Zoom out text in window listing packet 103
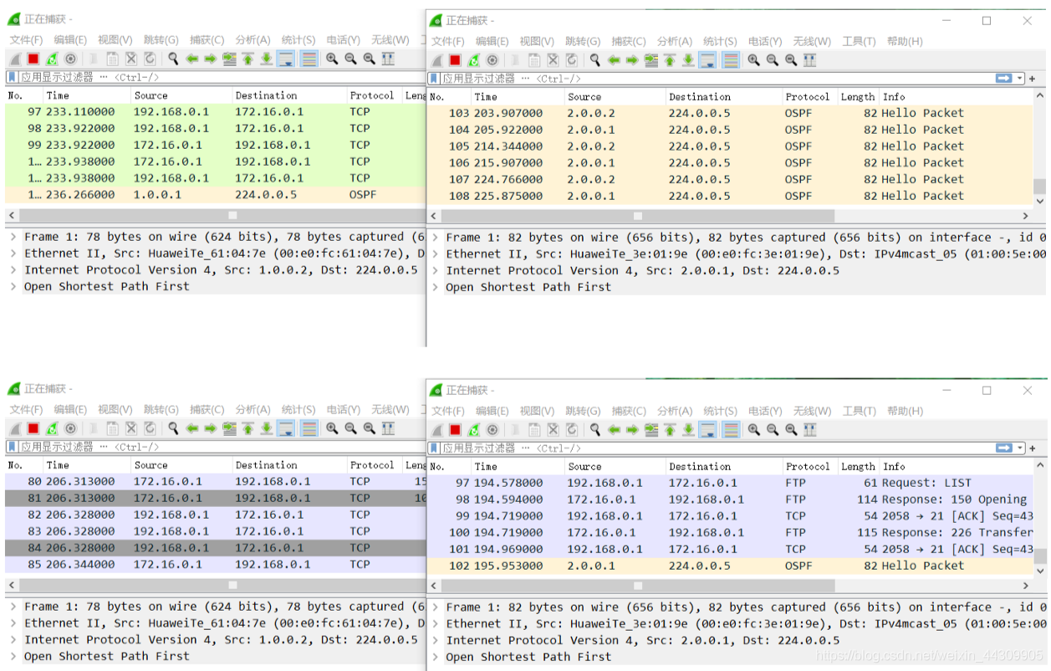This screenshot has height=671, width=1051. click(772, 60)
